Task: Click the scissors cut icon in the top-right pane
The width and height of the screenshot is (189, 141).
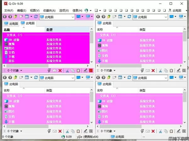Action: tap(160, 70)
